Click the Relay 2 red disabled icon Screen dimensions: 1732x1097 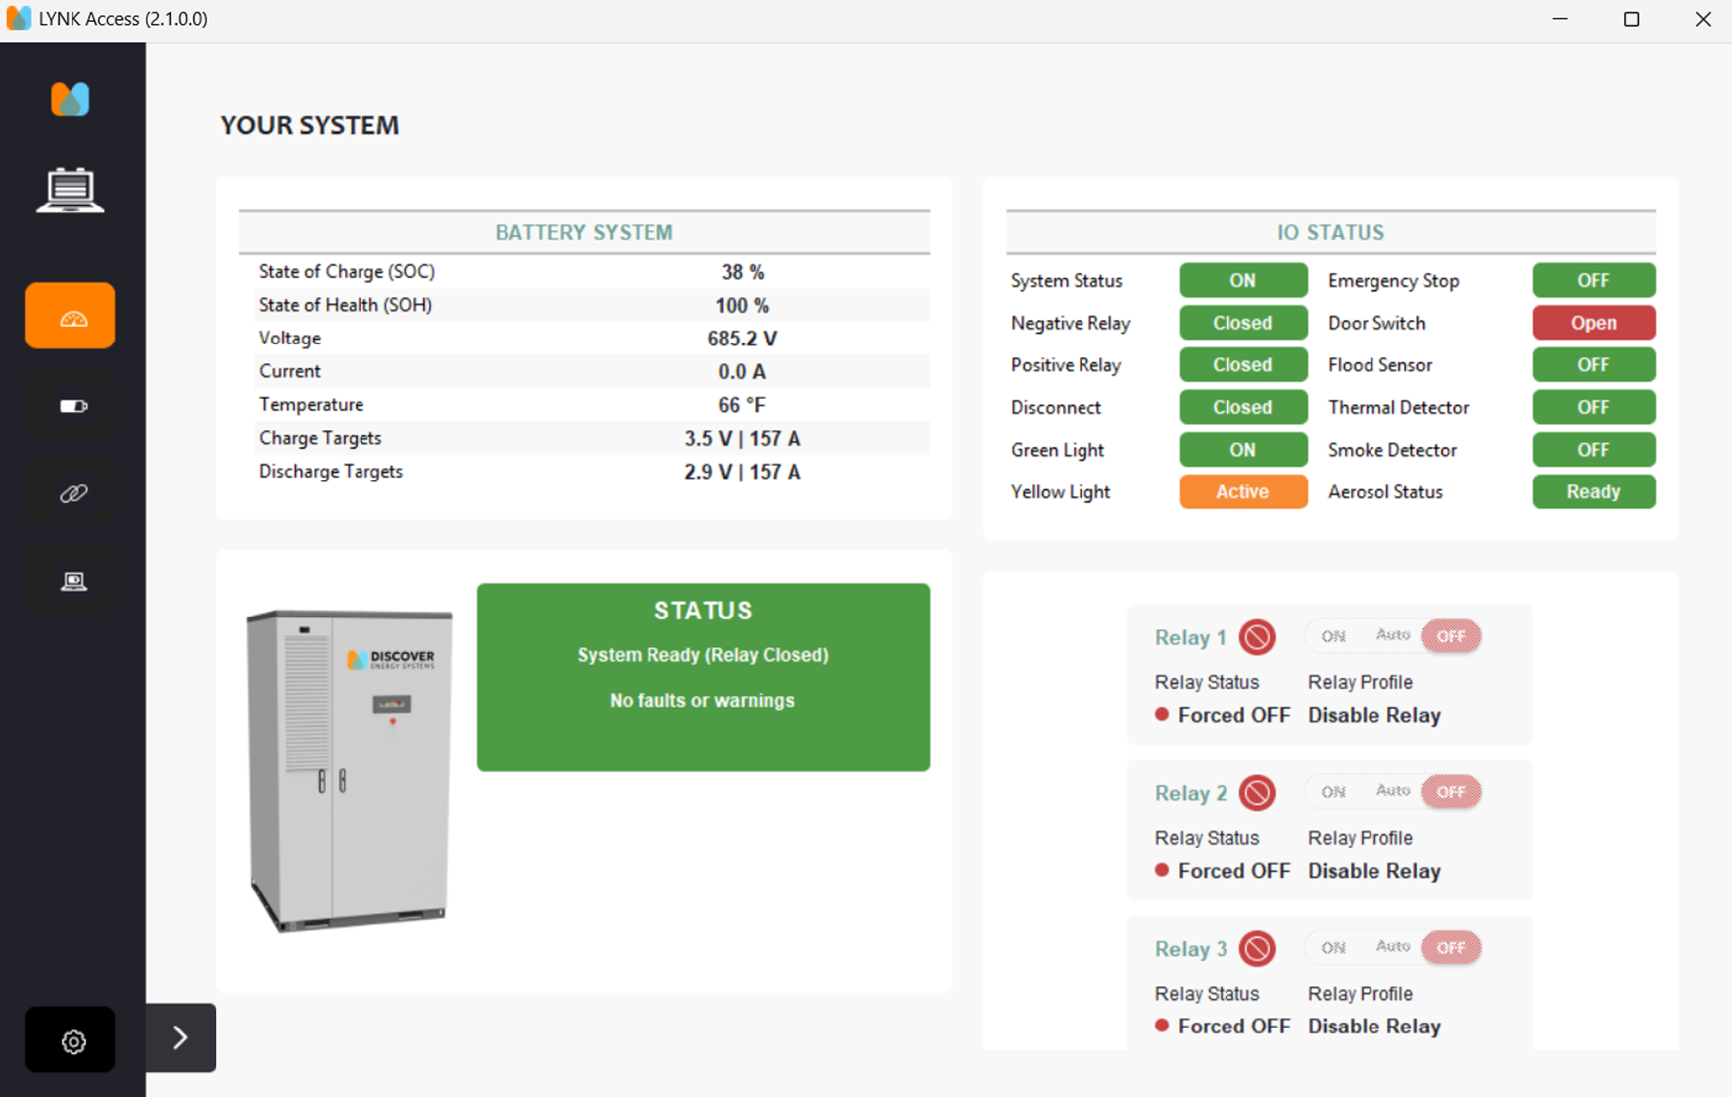click(1257, 793)
